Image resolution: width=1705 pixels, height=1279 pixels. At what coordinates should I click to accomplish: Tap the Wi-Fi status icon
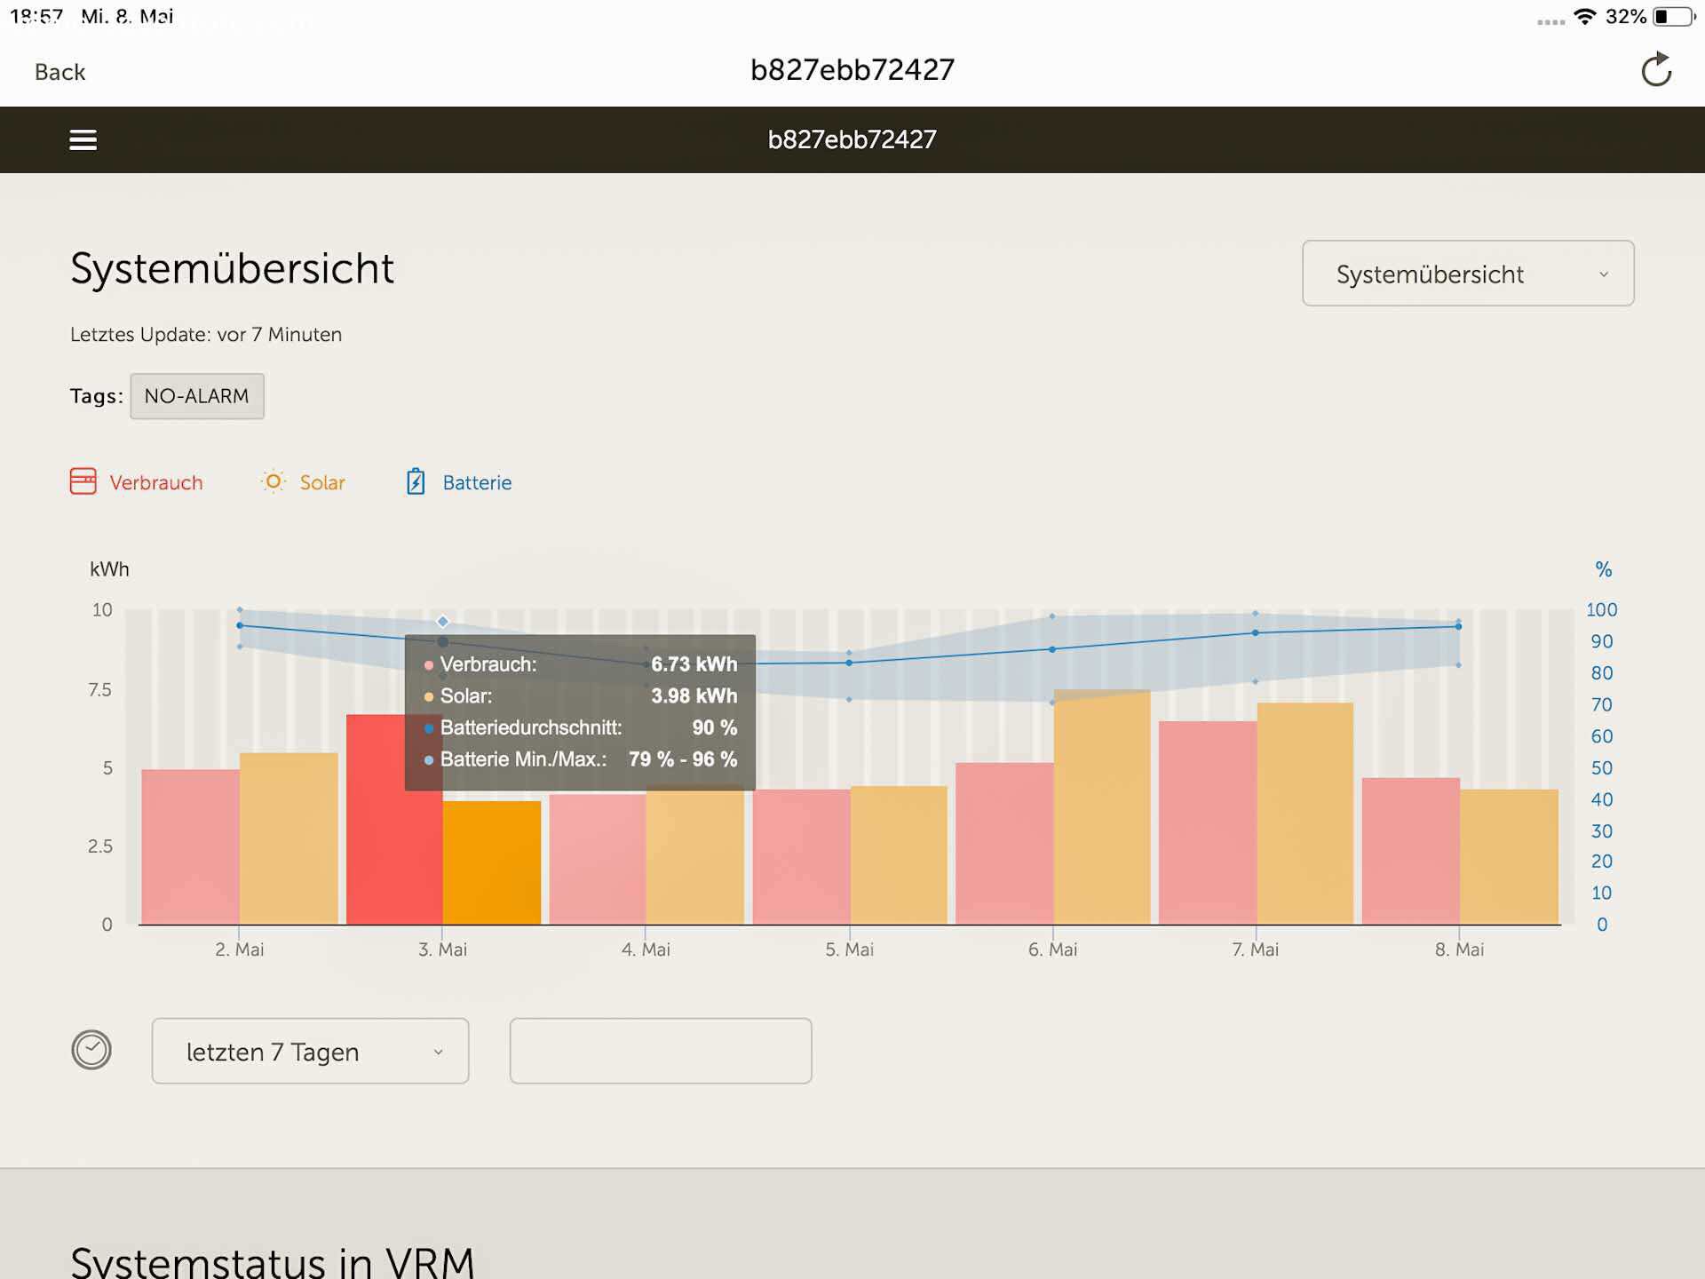pyautogui.click(x=1584, y=17)
